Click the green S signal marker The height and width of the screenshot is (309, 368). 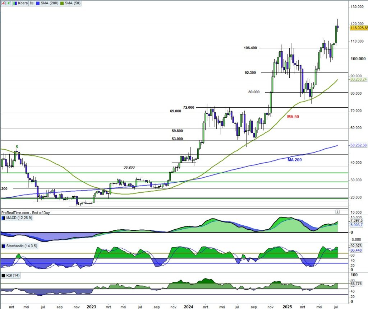[17, 146]
